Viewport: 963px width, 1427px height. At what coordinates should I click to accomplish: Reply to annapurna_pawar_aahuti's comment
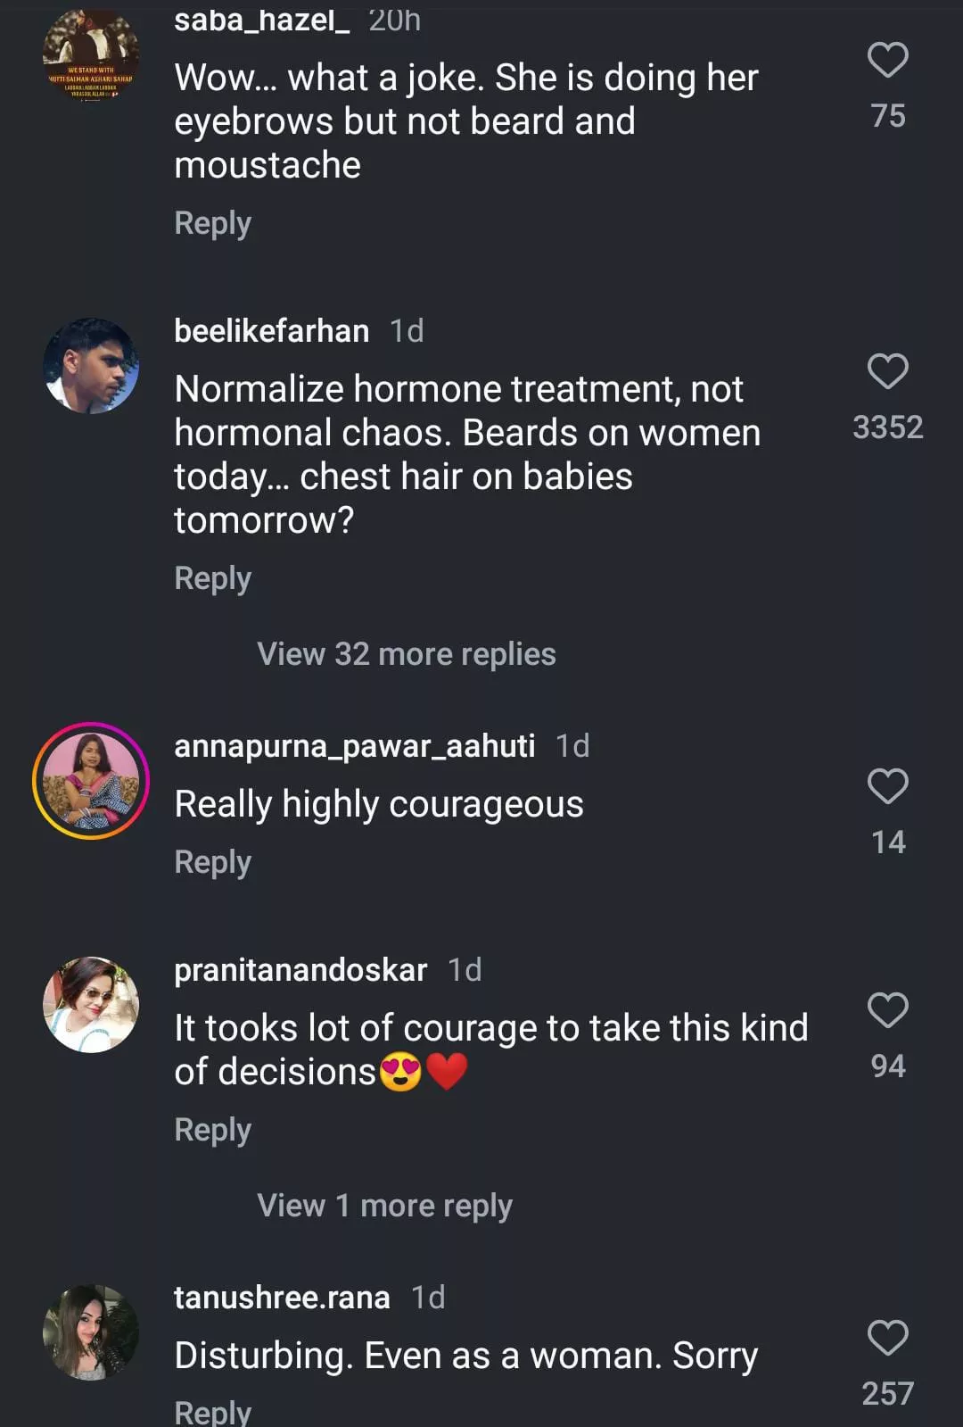[x=212, y=862]
